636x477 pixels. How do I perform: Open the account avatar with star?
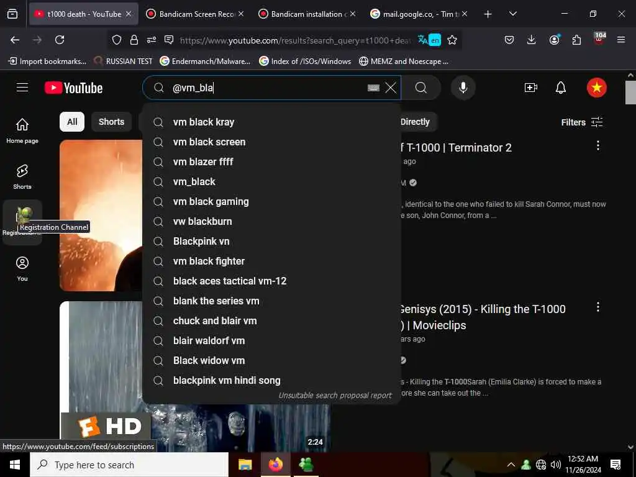coord(597,88)
